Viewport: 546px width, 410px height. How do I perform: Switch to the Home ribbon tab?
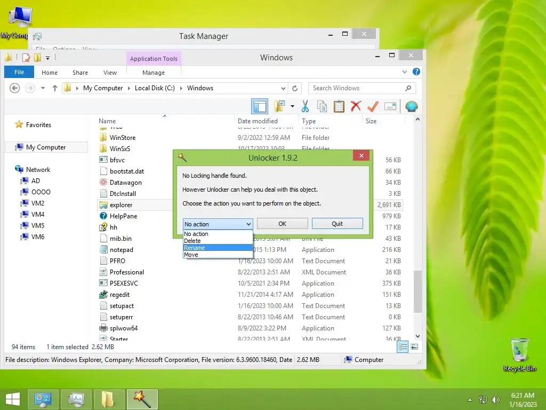[x=50, y=73]
